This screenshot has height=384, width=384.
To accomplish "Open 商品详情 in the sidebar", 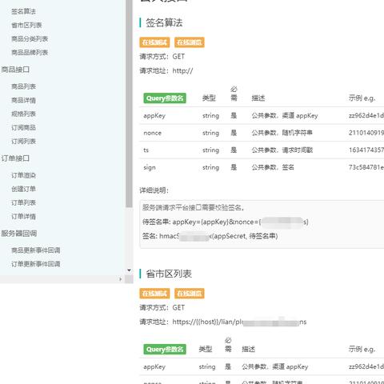I will click(x=23, y=100).
